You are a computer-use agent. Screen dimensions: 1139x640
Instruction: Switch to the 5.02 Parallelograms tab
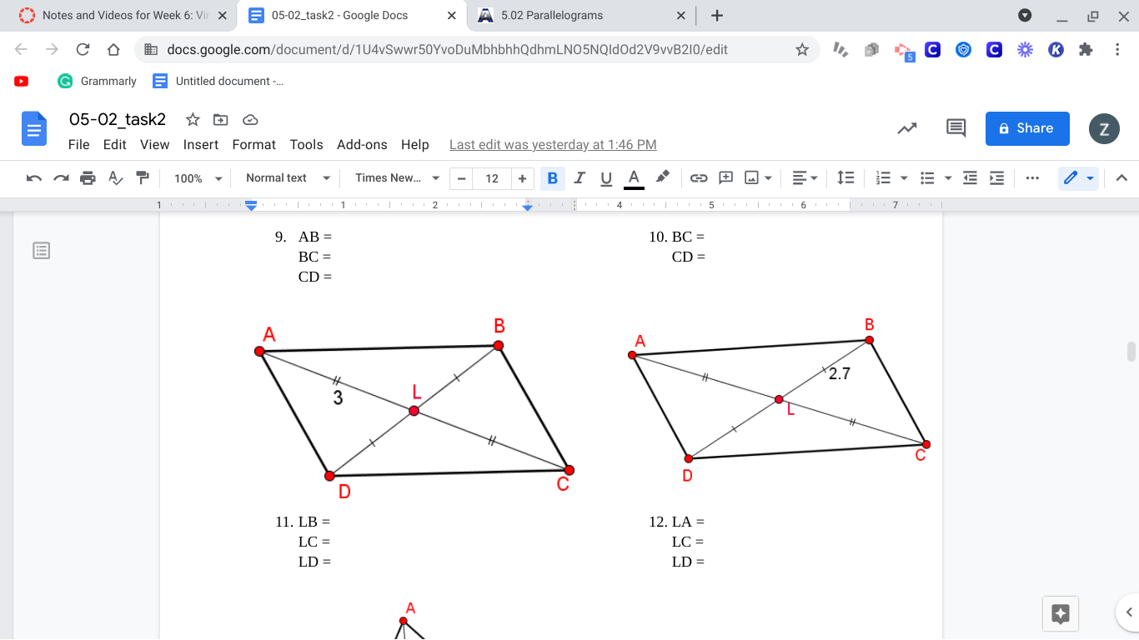(x=581, y=15)
